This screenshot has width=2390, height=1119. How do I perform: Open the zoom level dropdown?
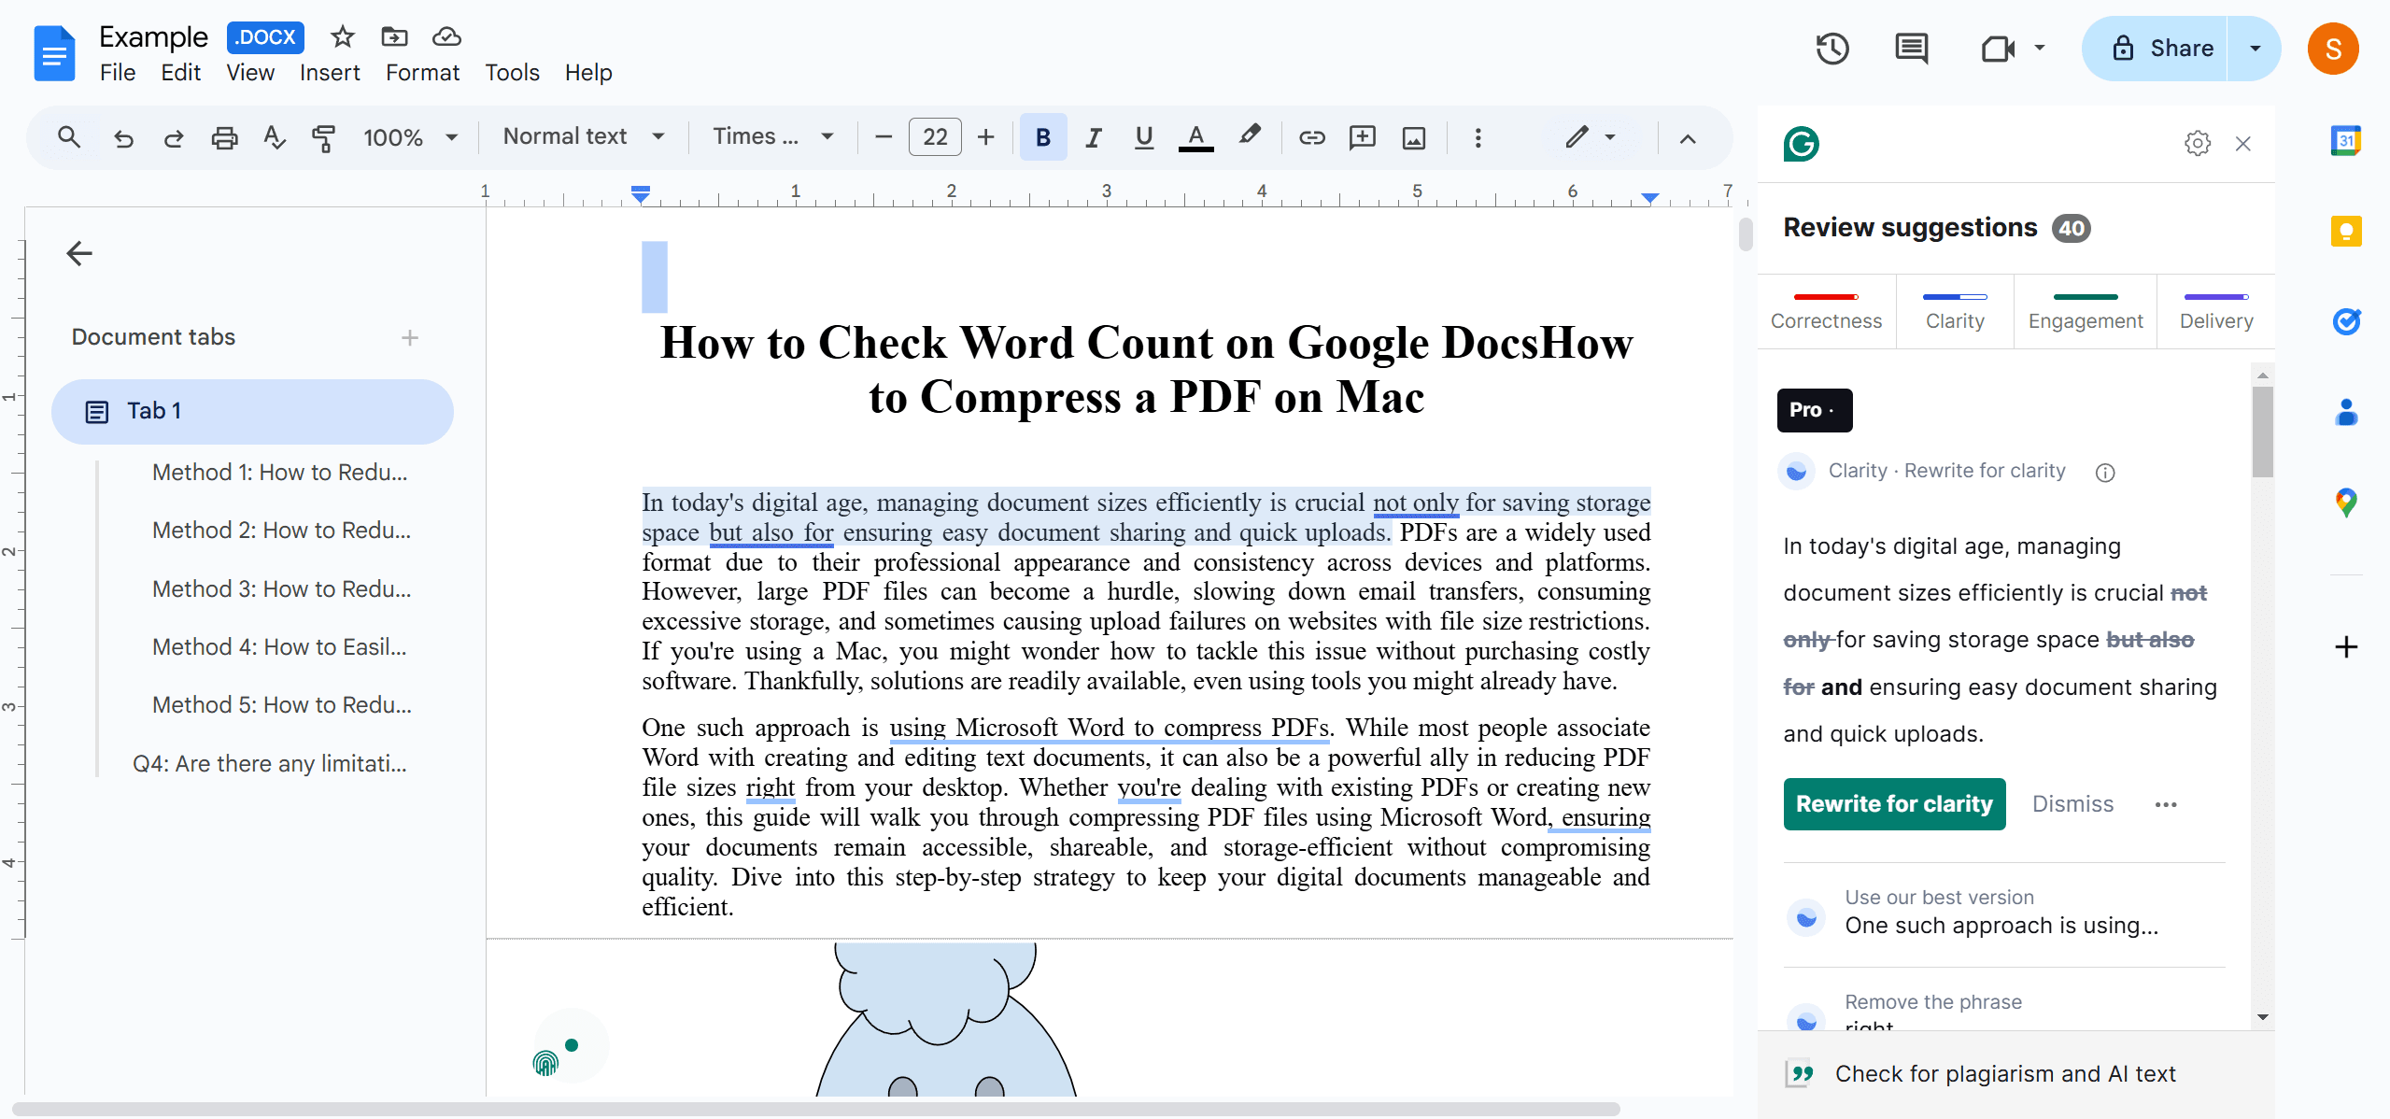pyautogui.click(x=411, y=137)
